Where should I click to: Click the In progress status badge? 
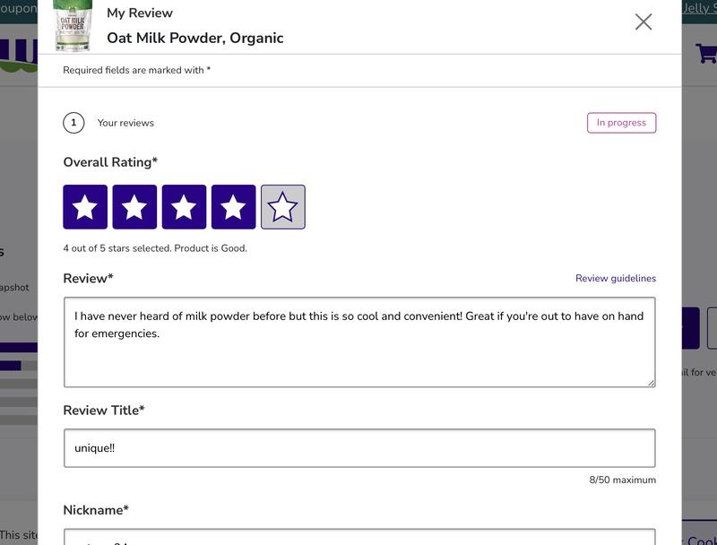(x=621, y=123)
